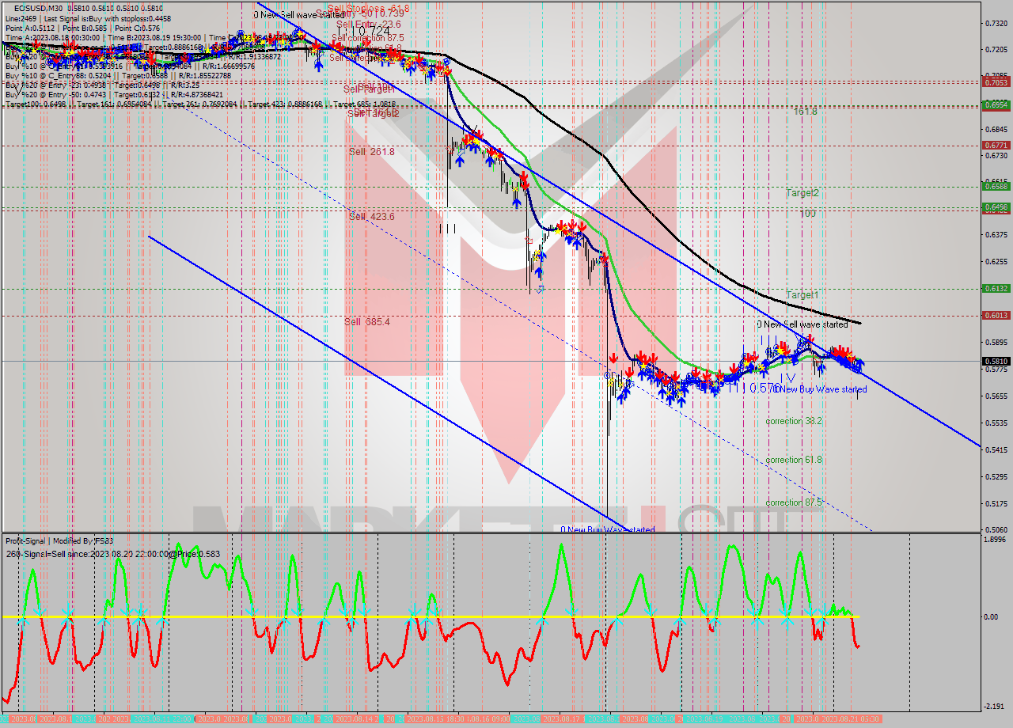Screen dimensions: 1013x728
Task: Select the 'Target1' green label
Action: (802, 295)
